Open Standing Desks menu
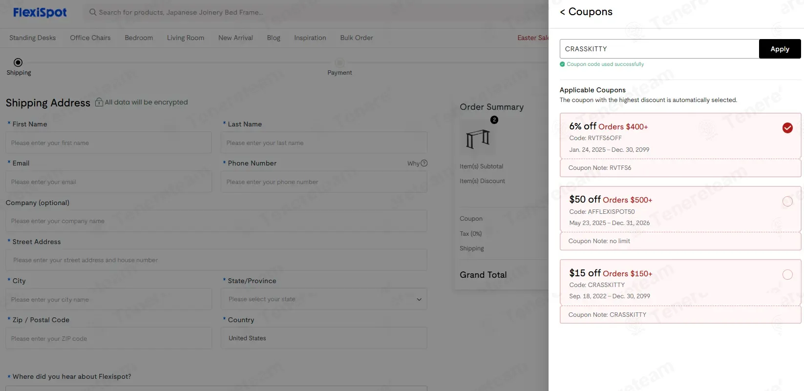 [33, 38]
